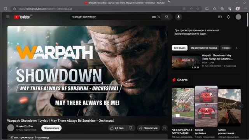Image resolution: width=249 pixels, height=140 pixels.
Task: Click the Shorts section logo icon
Action: click(174, 80)
